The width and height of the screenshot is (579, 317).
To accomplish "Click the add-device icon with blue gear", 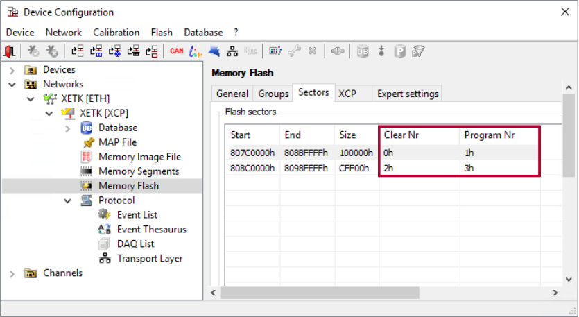I will [114, 51].
